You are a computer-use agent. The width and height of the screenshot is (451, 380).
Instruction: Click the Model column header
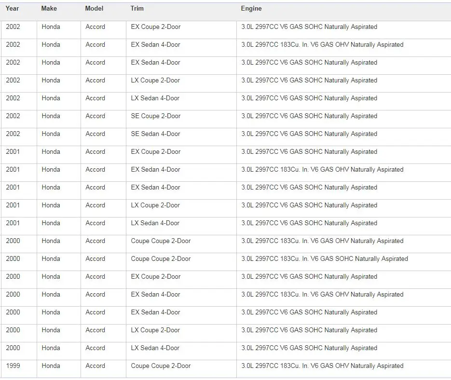click(94, 8)
